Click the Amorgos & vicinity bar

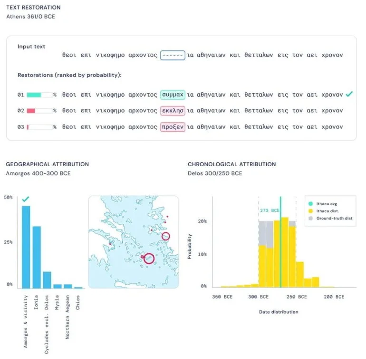tap(26, 247)
